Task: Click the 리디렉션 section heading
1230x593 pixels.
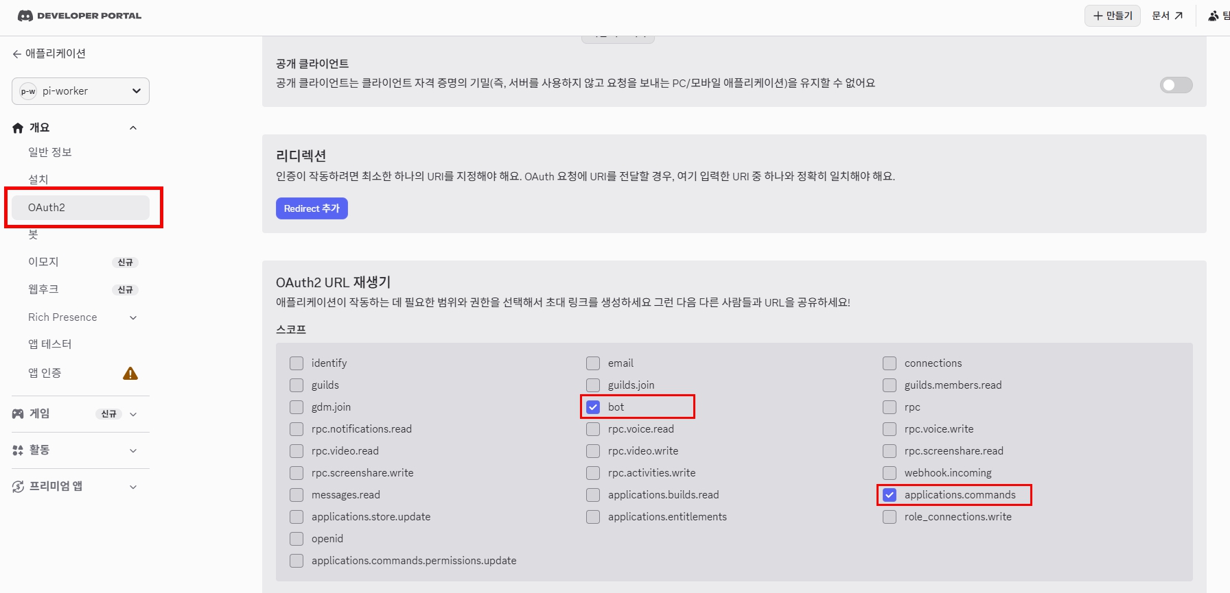Action: [301, 156]
